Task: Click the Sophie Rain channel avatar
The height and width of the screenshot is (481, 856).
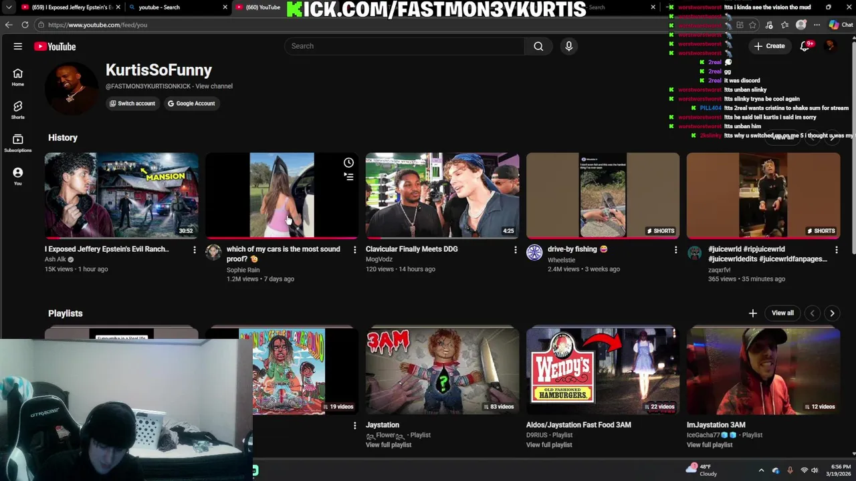Action: tap(213, 253)
